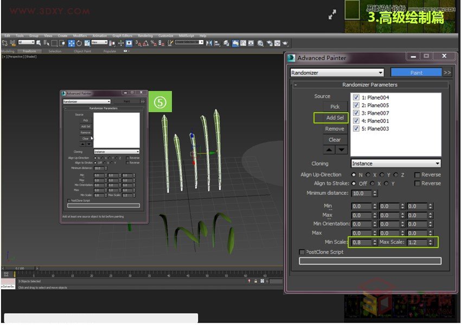Open the Modifiers menu
461x325 pixels.
[80, 36]
